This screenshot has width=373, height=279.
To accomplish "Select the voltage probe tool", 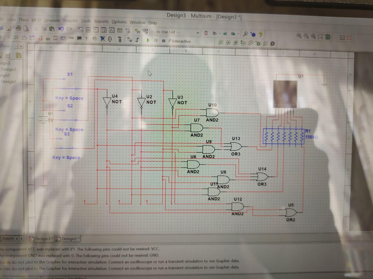I will coord(221,42).
